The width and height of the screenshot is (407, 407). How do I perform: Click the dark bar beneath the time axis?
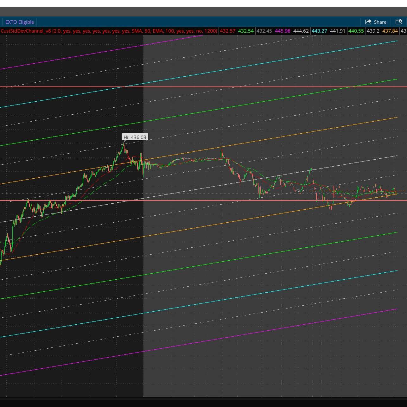click(x=203, y=403)
